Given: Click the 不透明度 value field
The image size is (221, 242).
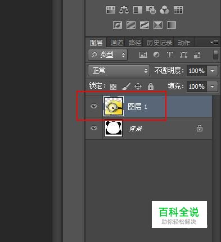Looking at the screenshot, I should 197,71.
